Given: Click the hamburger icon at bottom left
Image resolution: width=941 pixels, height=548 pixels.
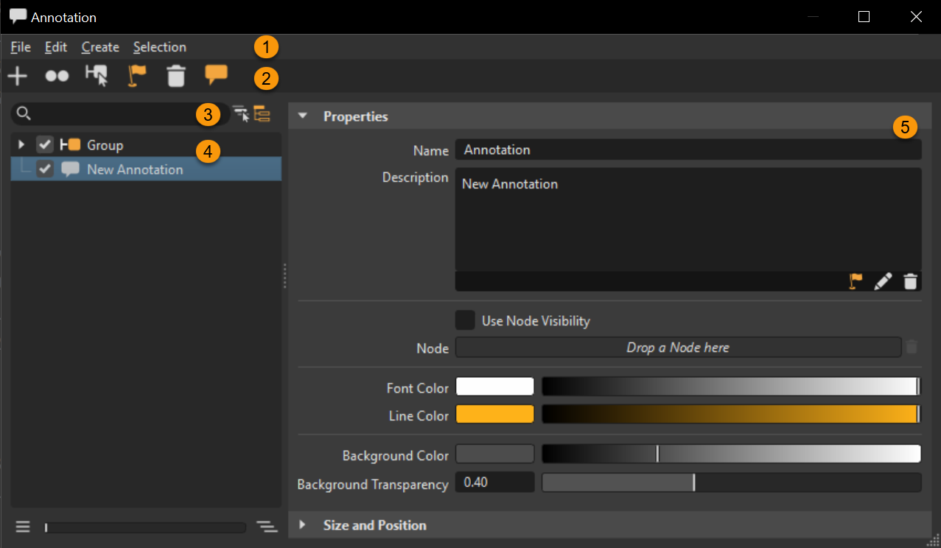Looking at the screenshot, I should [x=23, y=527].
